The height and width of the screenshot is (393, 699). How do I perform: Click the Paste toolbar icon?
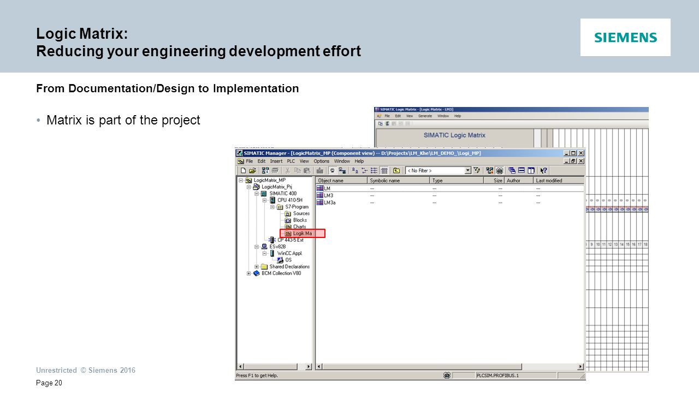tap(307, 170)
